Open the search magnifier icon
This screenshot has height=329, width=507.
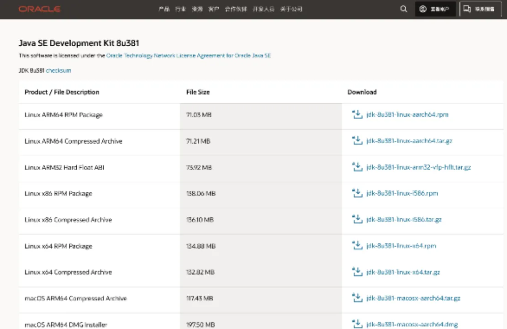pyautogui.click(x=403, y=9)
